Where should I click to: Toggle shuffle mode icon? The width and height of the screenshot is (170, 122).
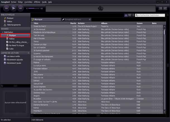tap(161, 8)
